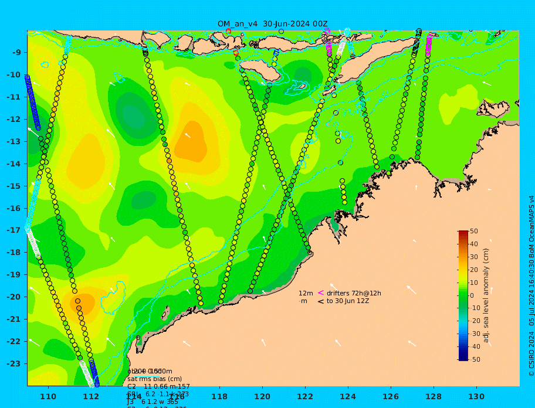This screenshot has height=408, width=535.
Task: Click longitude axis label 112
Action: [91, 396]
